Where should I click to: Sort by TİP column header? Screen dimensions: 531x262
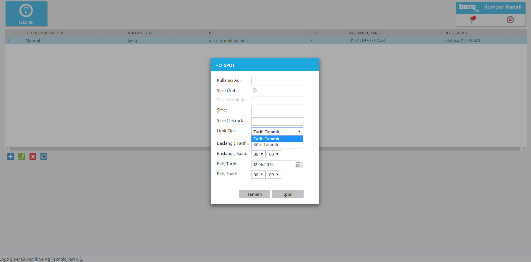coord(210,33)
